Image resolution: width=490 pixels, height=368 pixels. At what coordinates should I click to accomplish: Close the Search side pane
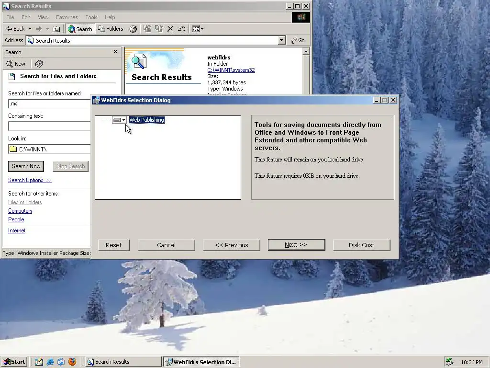tap(115, 52)
